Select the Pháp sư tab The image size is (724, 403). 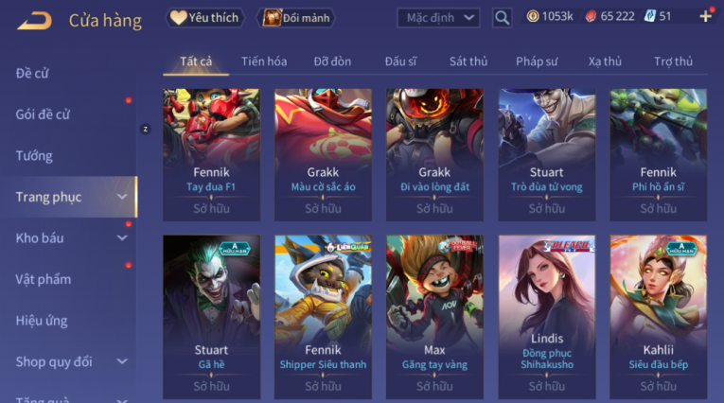click(x=537, y=61)
